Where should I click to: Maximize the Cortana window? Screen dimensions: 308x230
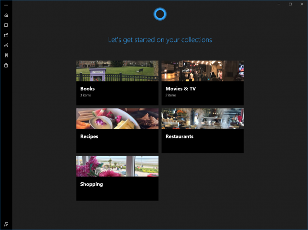(x=290, y=4)
